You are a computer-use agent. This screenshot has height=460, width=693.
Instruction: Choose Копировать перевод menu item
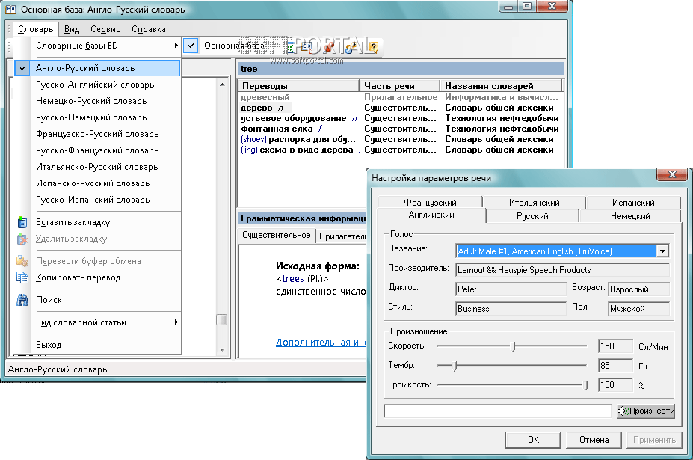97,277
